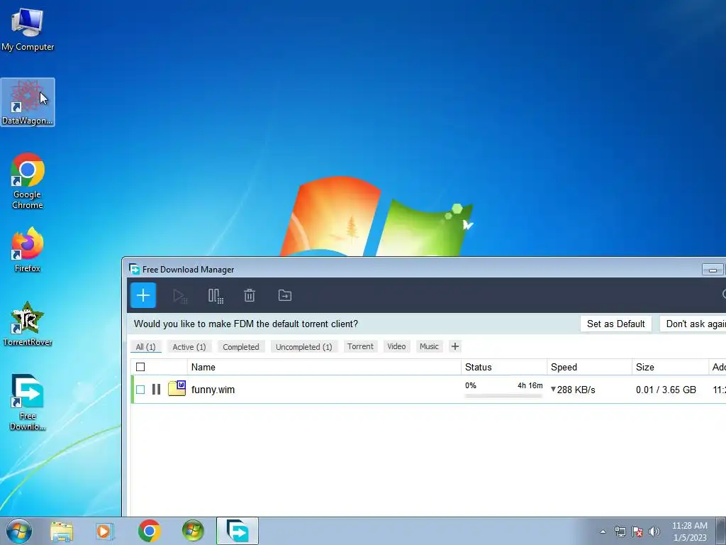Select the Video filter tab

(x=396, y=346)
